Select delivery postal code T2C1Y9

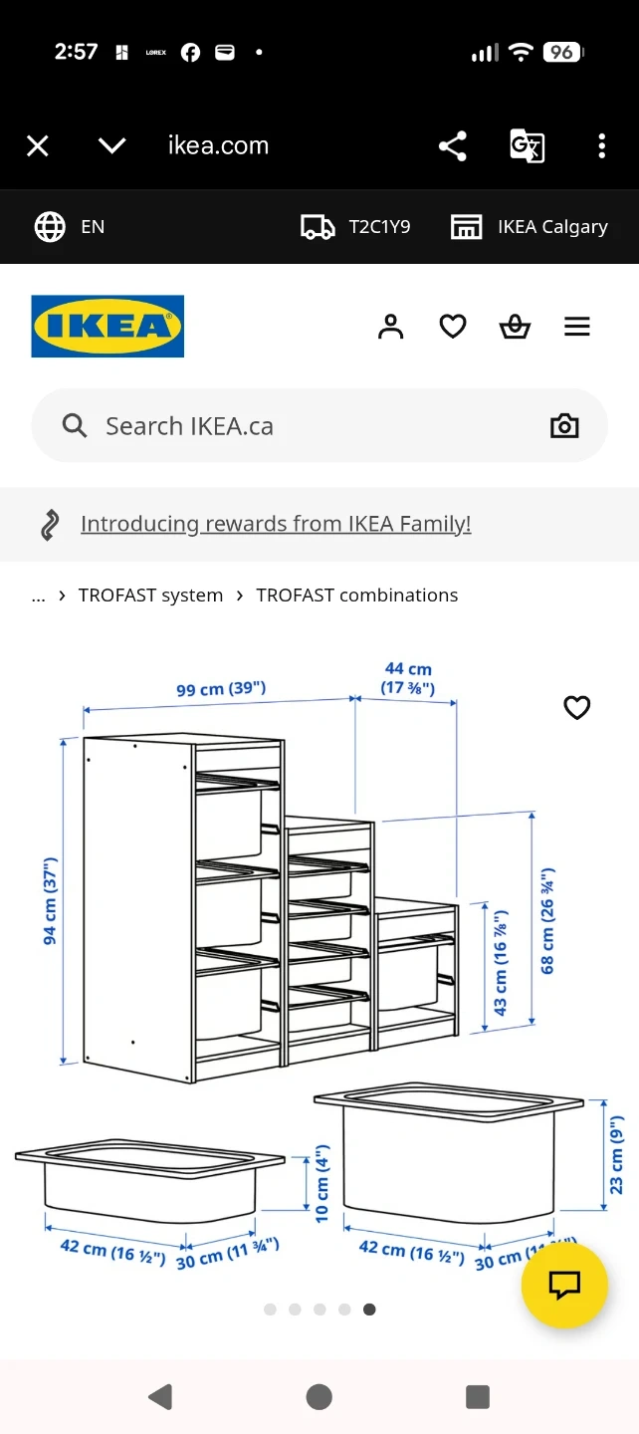[355, 227]
